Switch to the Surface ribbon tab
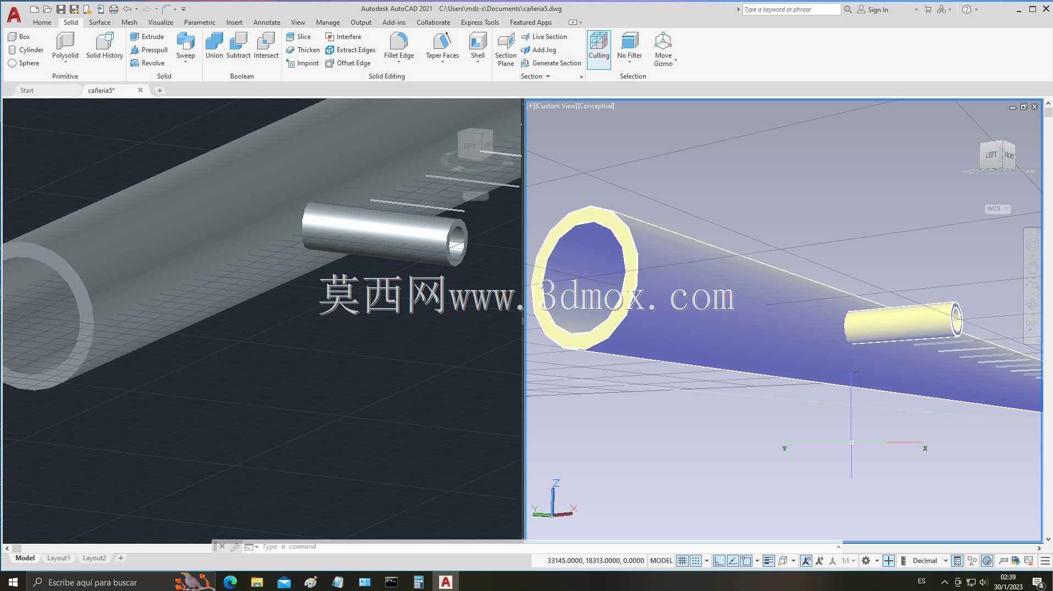Image resolution: width=1053 pixels, height=591 pixels. click(99, 22)
